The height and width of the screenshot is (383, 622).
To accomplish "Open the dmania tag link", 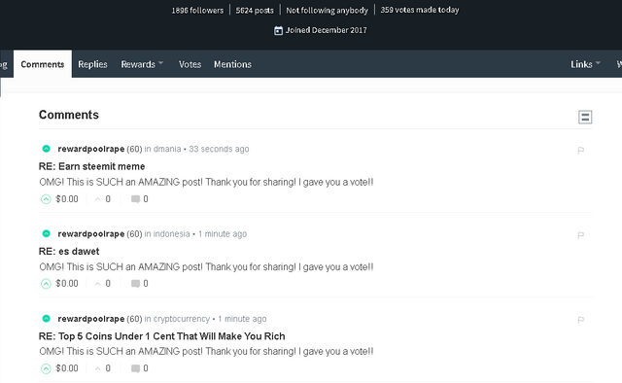I will click(167, 149).
